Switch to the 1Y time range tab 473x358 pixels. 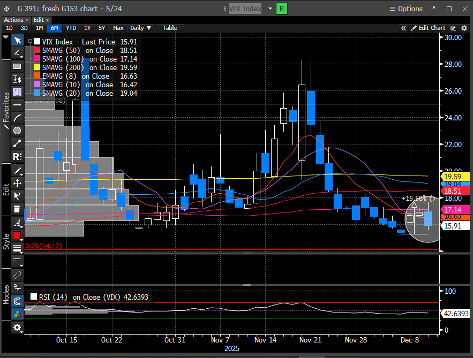click(x=87, y=28)
